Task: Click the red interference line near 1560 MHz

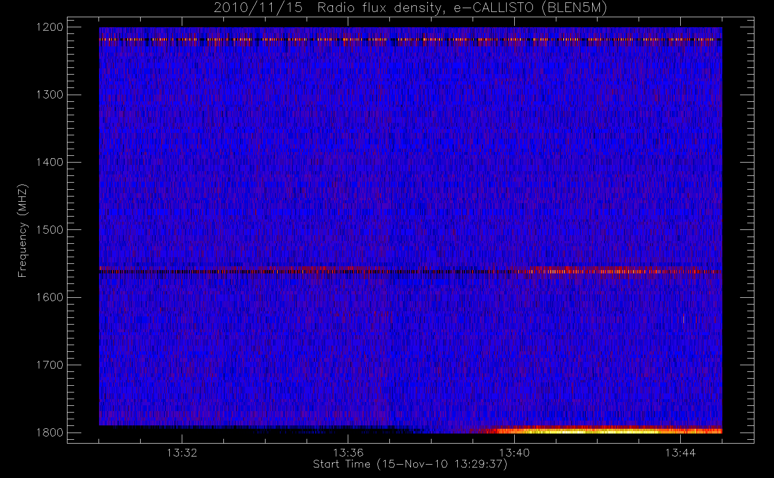Action: [410, 270]
